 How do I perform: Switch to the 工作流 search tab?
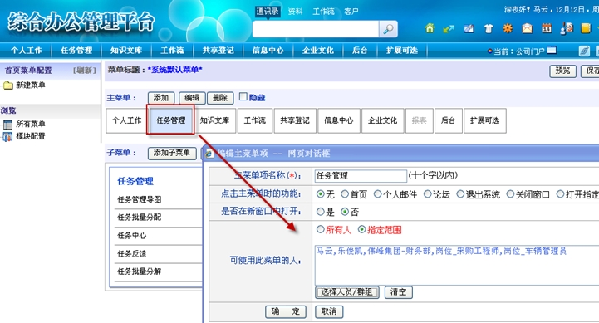[323, 12]
